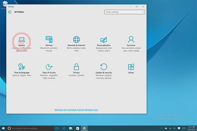This screenshot has width=197, height=131.
Task: Open Privacy padlock icon
Action: click(x=77, y=67)
